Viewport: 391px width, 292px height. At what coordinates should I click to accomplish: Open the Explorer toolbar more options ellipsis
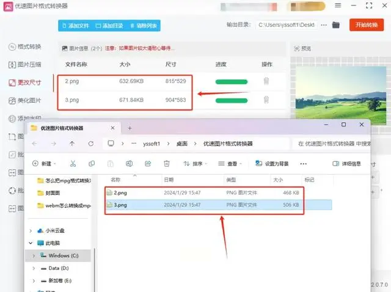(x=303, y=164)
